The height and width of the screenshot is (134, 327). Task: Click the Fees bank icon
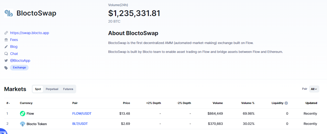point(6,40)
